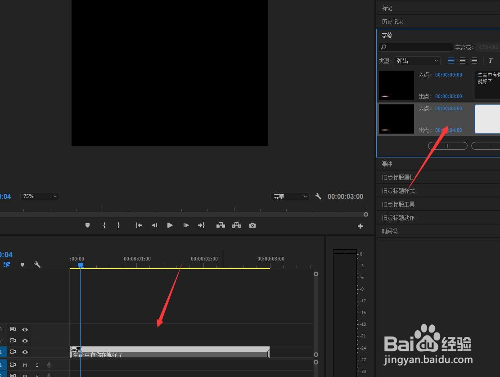Enable voice-over record on audio track 1
The height and width of the screenshot is (377, 500).
click(49, 365)
